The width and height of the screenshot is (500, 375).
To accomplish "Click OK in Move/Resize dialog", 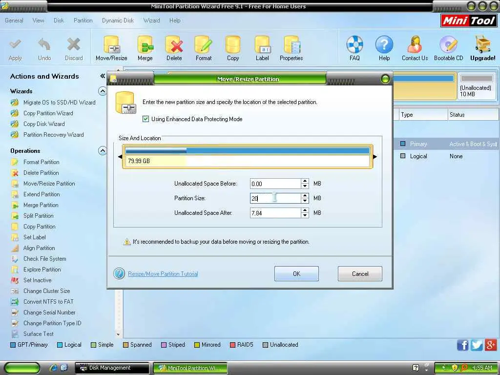I will (296, 273).
